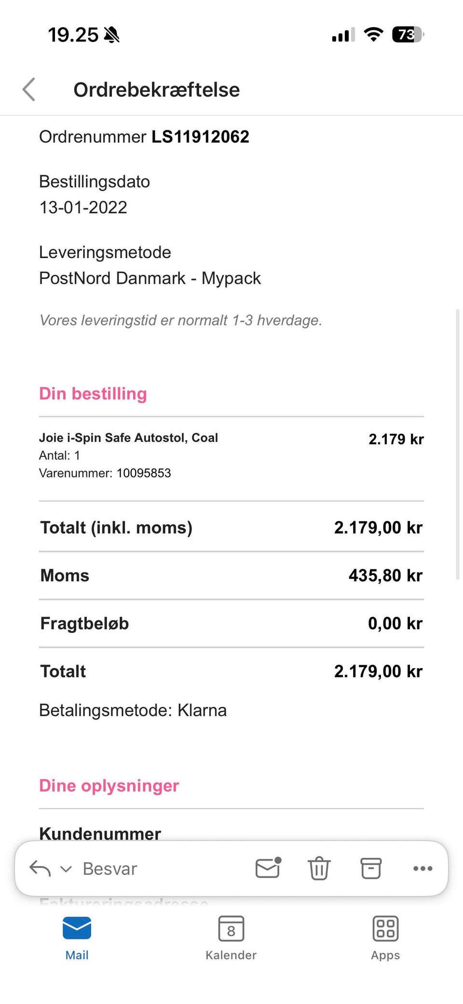The image size is (463, 1004).
Task: Tap the Joie i-Spin Safe Autostol product name
Action: click(128, 438)
